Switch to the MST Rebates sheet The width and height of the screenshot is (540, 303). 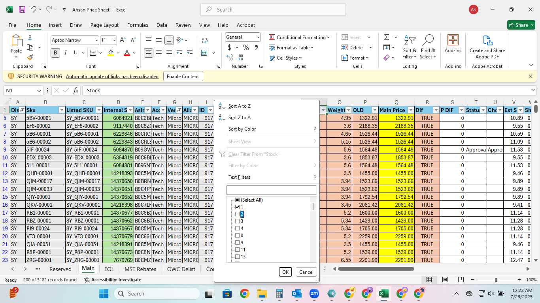140,269
